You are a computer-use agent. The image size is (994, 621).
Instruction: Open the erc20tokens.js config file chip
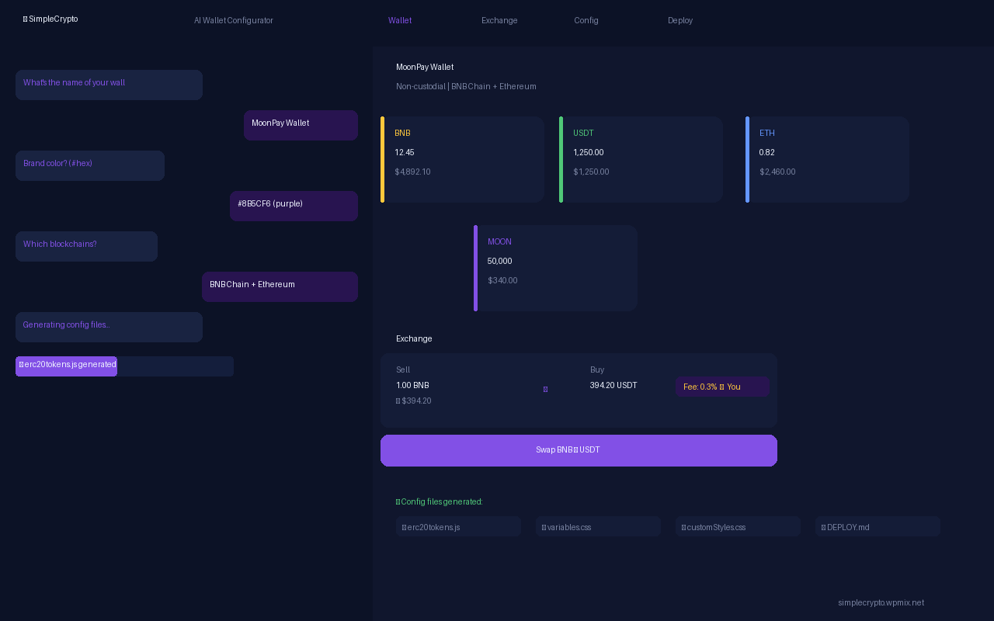[458, 527]
